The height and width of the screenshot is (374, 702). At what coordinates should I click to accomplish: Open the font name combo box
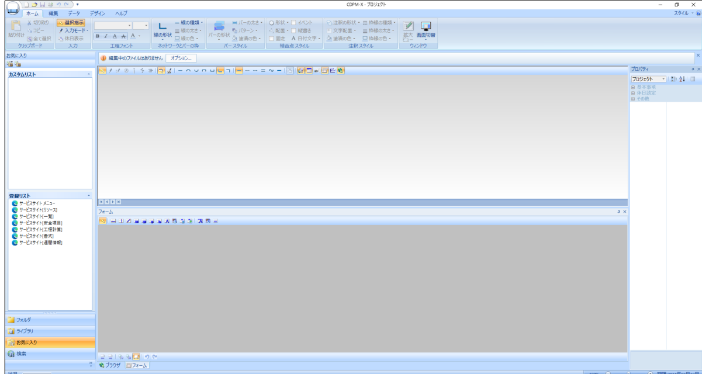tap(113, 26)
